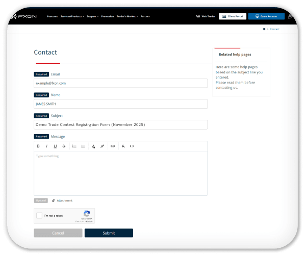Insert a bulleted list in the message
The height and width of the screenshot is (257, 306).
tap(83, 146)
